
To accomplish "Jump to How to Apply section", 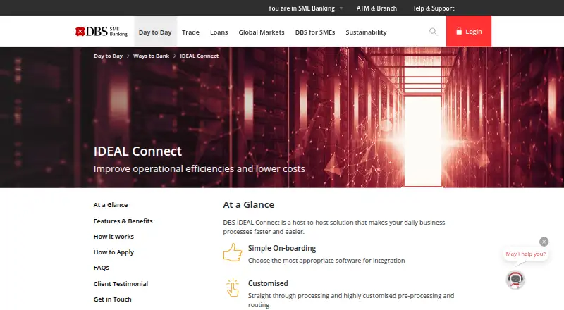I will [114, 252].
